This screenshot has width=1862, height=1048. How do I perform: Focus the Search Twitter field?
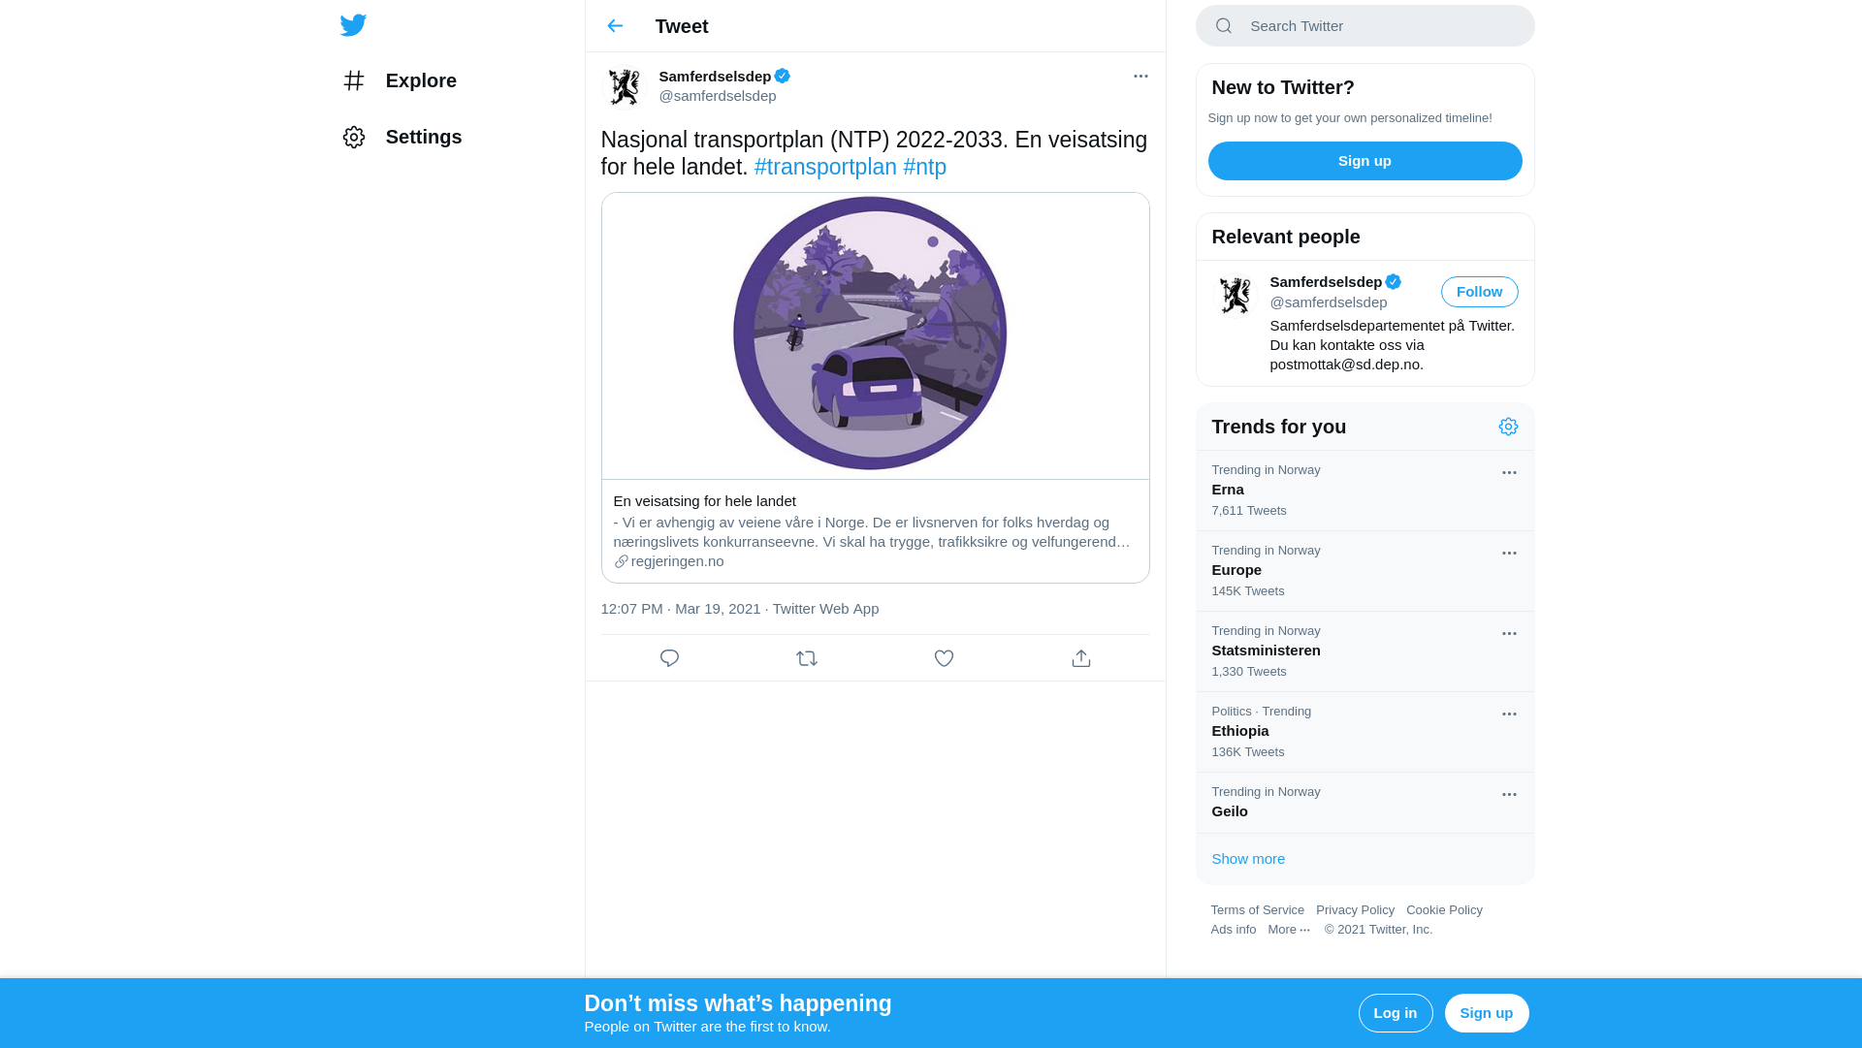pyautogui.click(x=1364, y=26)
